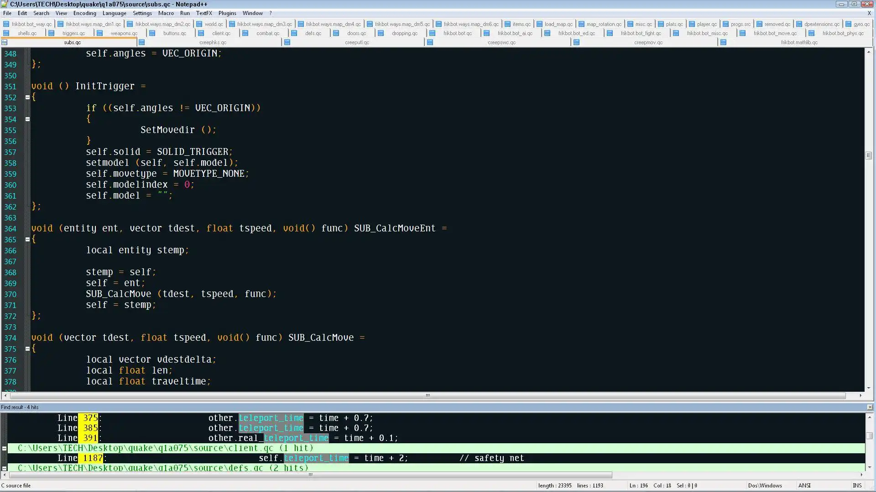The image size is (876, 492).
Task: Click editor vertical scrollbar up arrow
Action: coord(869,51)
